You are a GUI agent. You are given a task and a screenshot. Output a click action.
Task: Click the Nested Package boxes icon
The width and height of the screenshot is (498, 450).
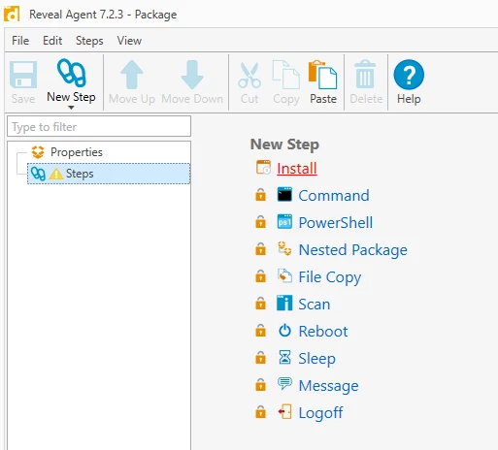tap(284, 248)
